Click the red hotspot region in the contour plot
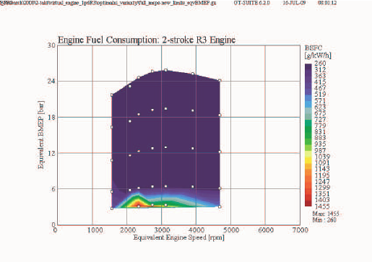The image size is (372, 262). [139, 204]
